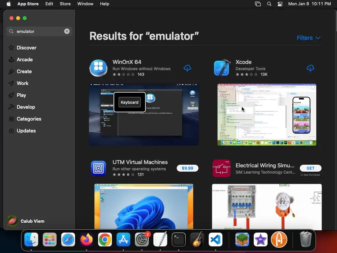The image size is (337, 253).
Task: Open the Discover section in sidebar
Action: pos(22,47)
